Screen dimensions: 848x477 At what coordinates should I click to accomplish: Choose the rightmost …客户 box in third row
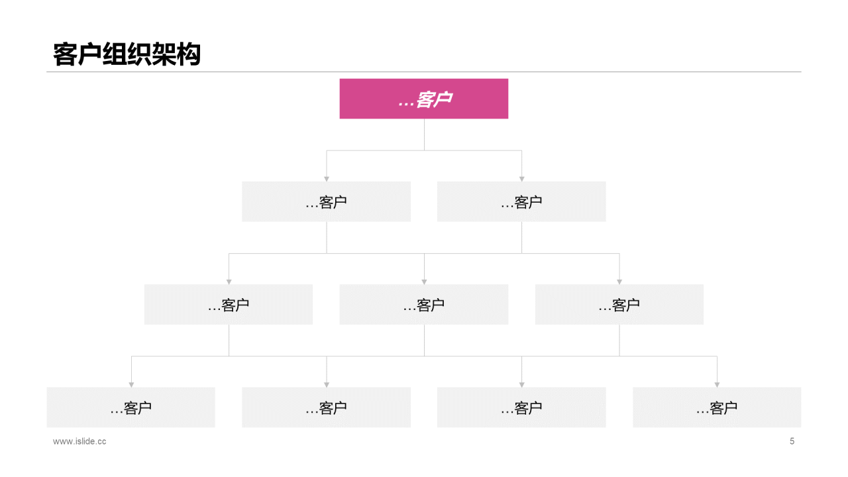(x=619, y=304)
